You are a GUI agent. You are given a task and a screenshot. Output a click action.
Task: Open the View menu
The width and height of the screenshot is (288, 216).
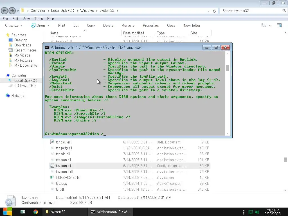click(x=26, y=19)
